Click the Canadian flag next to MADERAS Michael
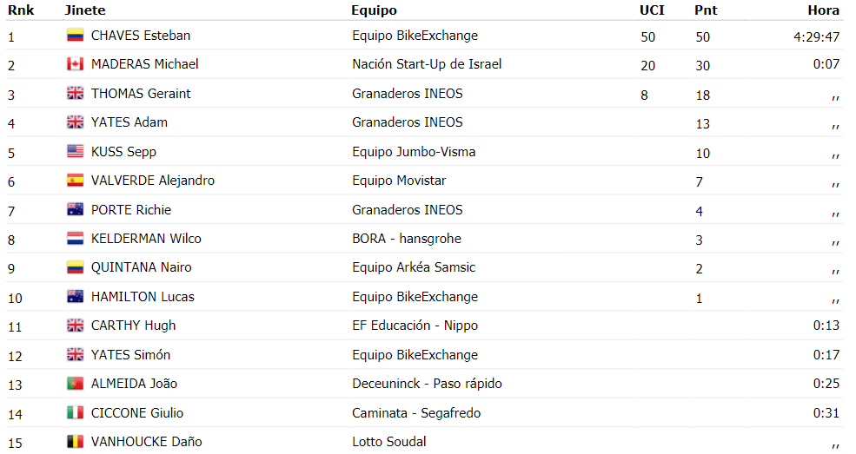 pyautogui.click(x=75, y=64)
